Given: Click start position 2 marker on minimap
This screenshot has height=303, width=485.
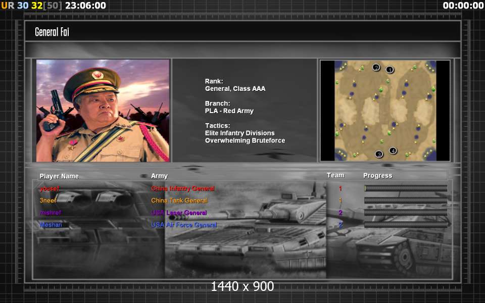Looking at the screenshot, I should tap(376, 67).
